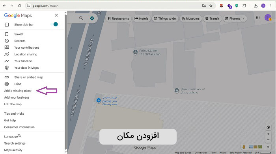Click the porove Clothing store marker
This screenshot has height=154, width=276.
tap(99, 101)
